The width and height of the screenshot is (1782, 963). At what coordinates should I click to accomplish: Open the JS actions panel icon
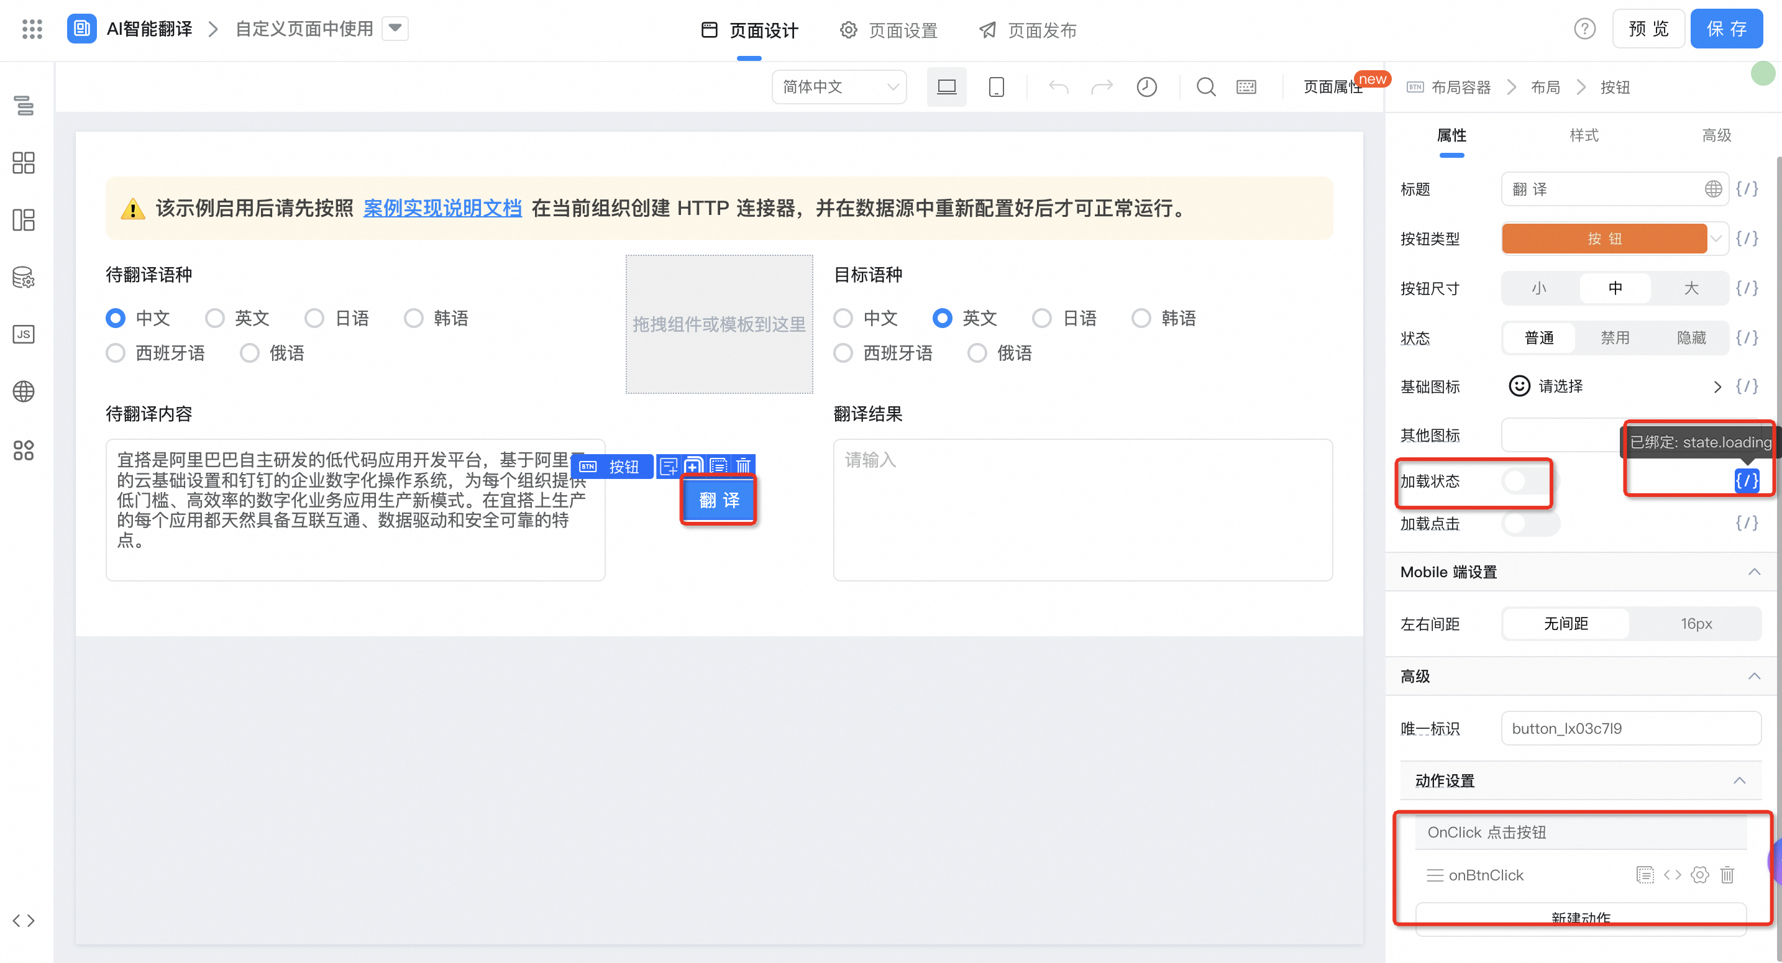pos(24,335)
